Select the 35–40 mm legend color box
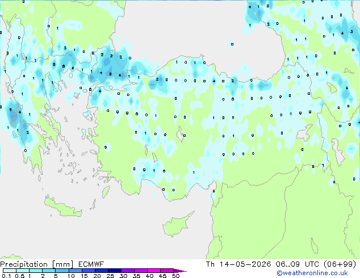This screenshot has height=278, width=360. point(141,271)
